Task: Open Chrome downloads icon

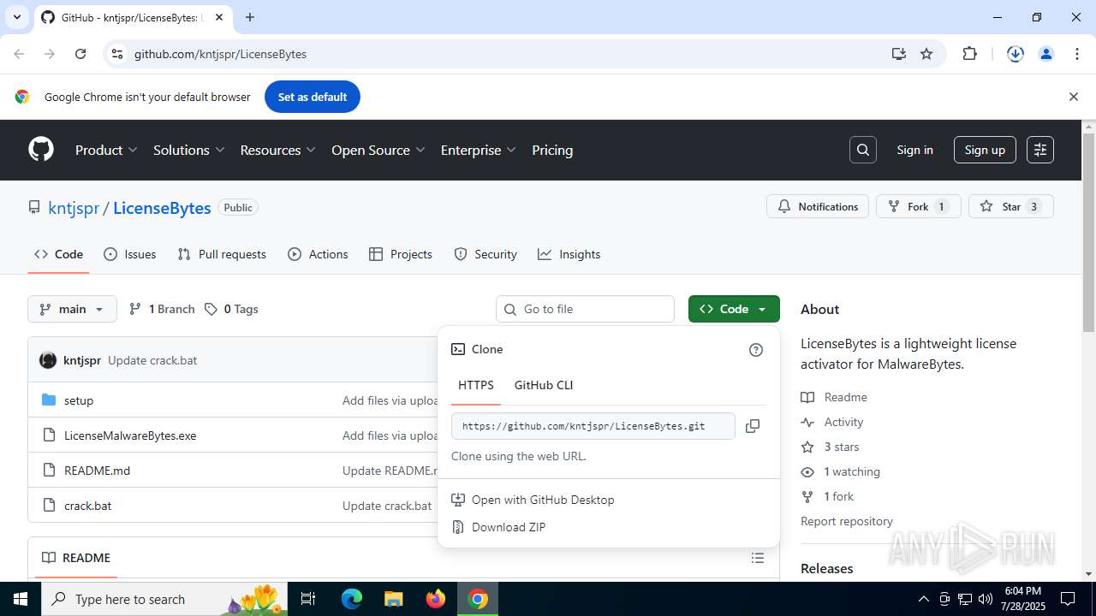Action: [1016, 54]
